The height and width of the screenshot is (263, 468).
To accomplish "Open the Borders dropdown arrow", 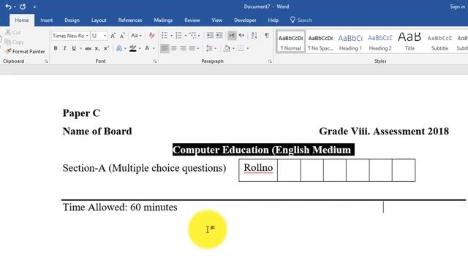I will (x=247, y=48).
